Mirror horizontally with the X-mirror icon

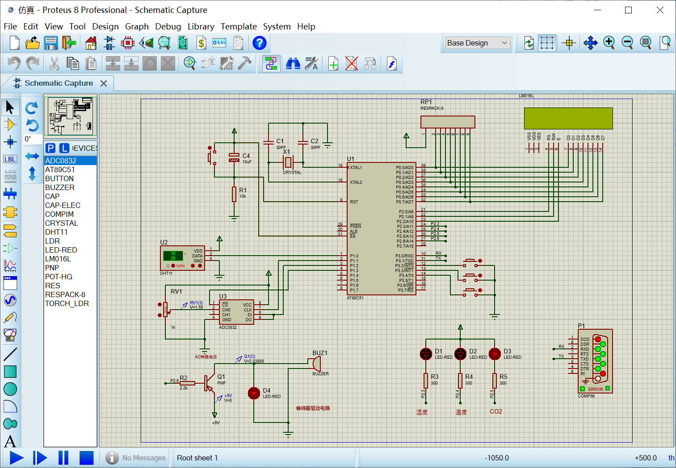[x=32, y=156]
